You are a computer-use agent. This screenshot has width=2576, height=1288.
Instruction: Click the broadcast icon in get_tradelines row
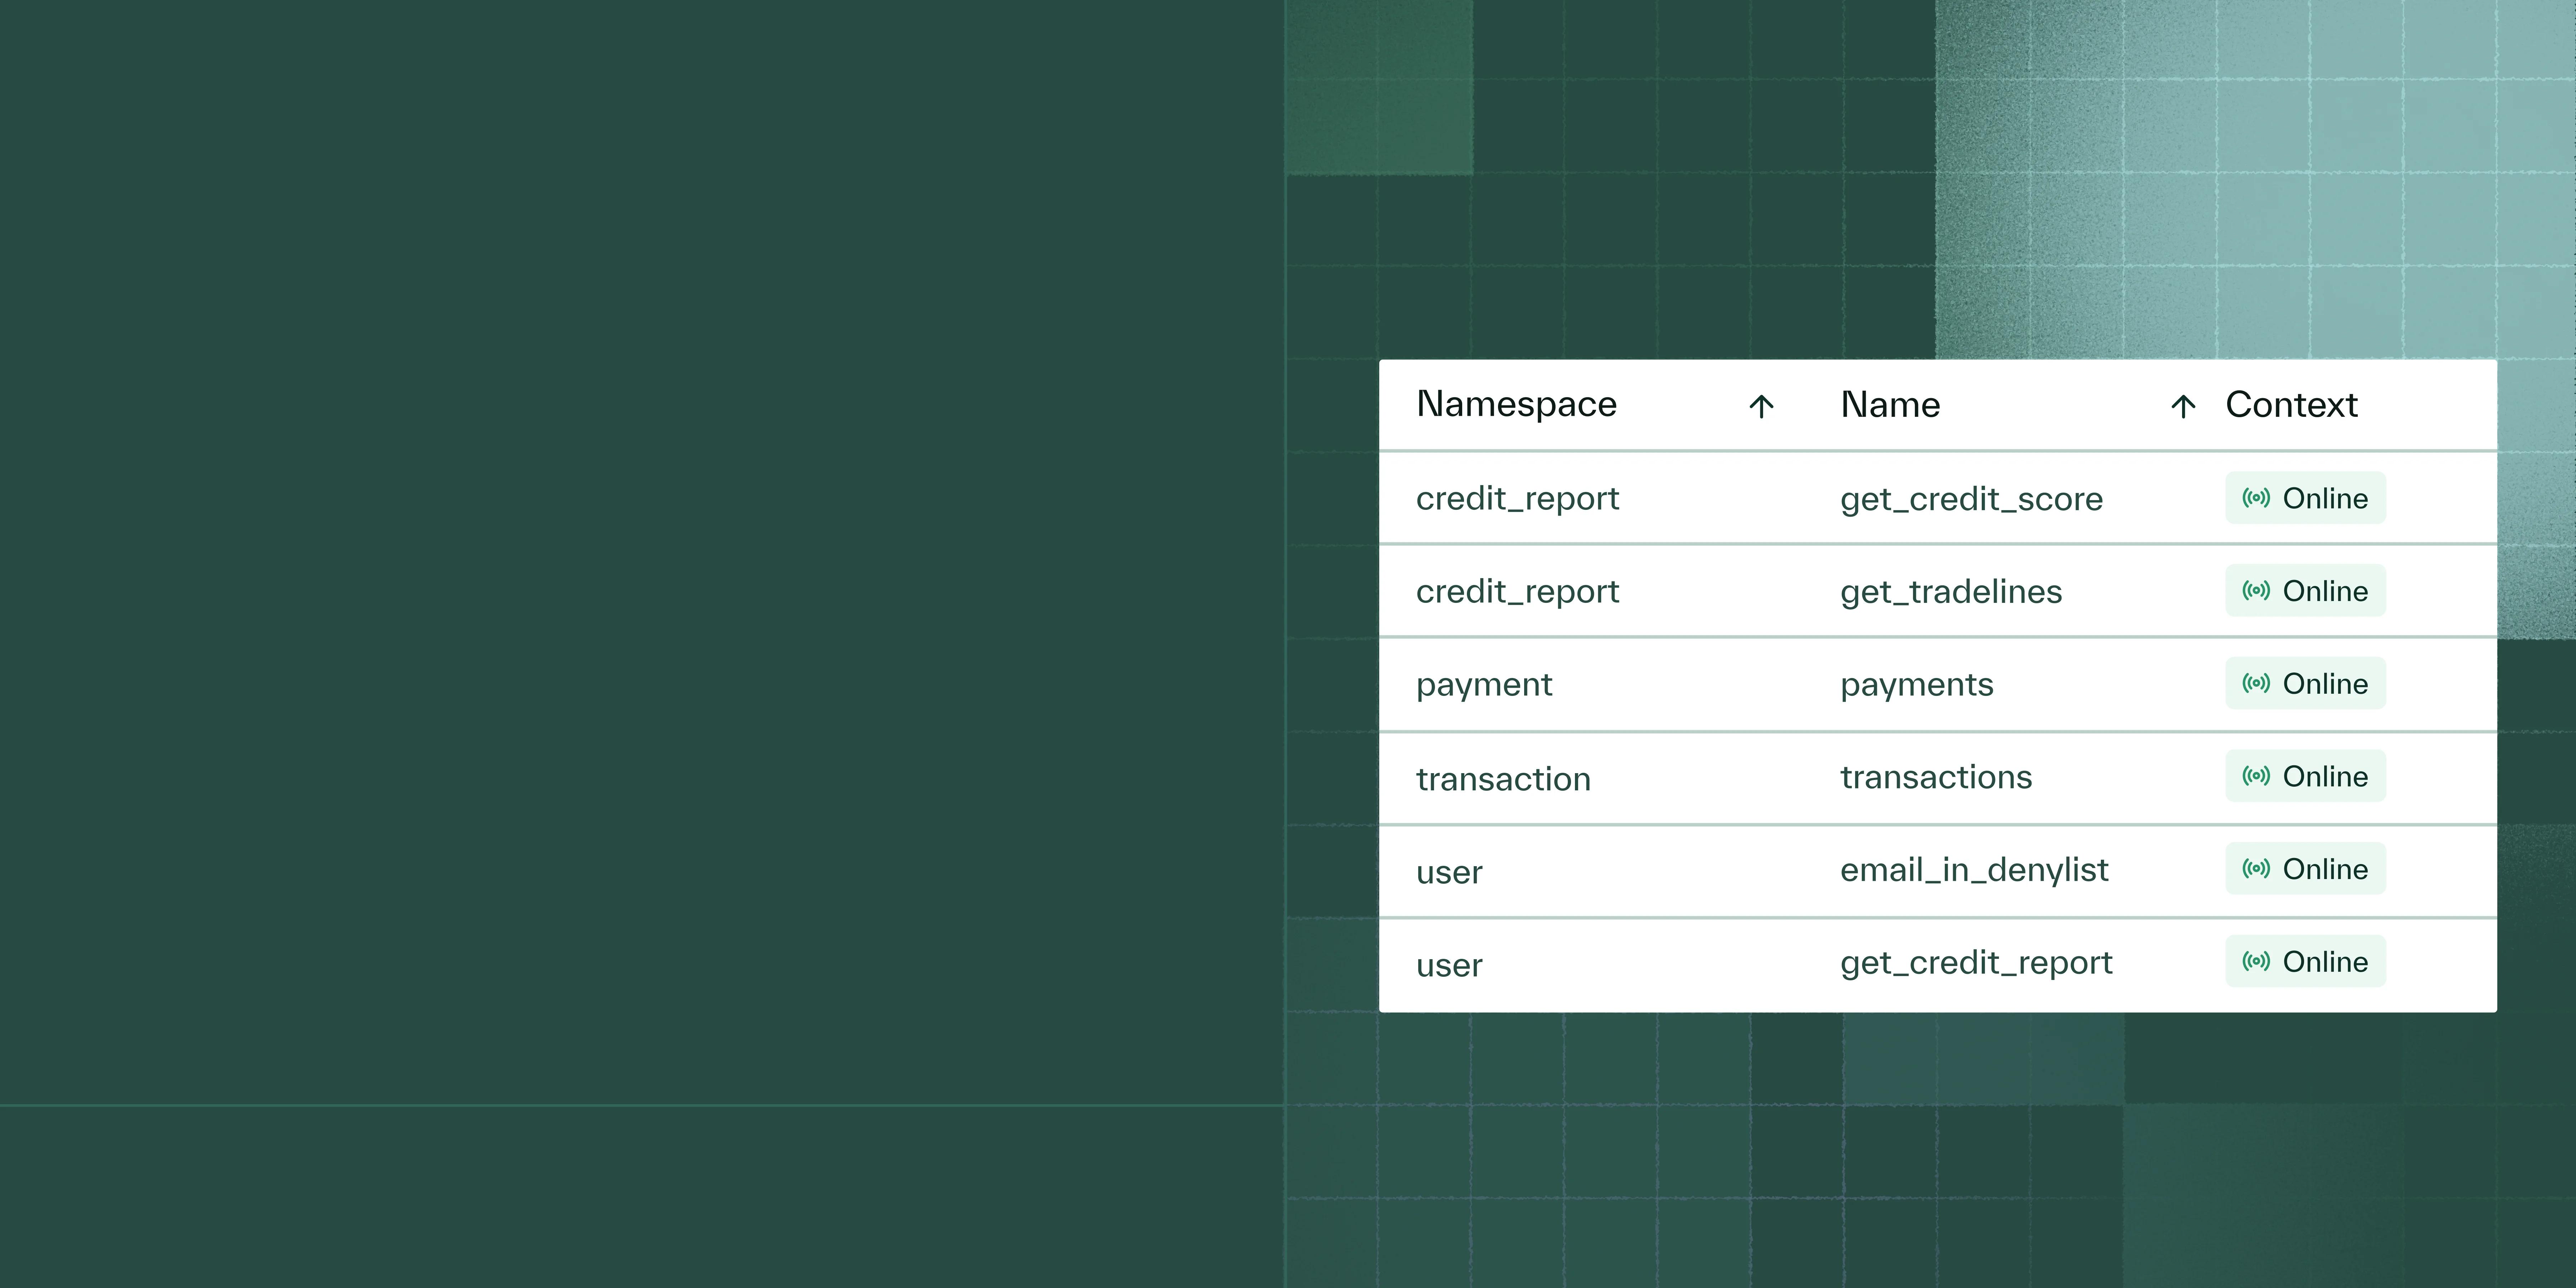[x=2256, y=591]
